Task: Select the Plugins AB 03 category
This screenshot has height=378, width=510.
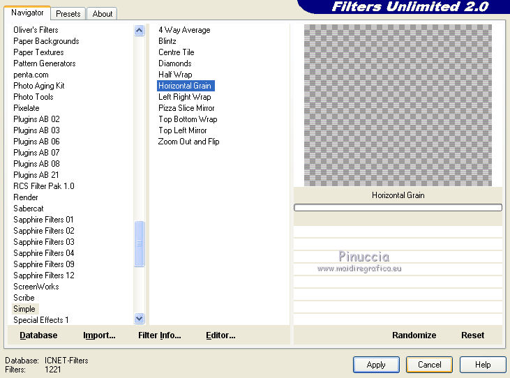Action: [x=36, y=130]
